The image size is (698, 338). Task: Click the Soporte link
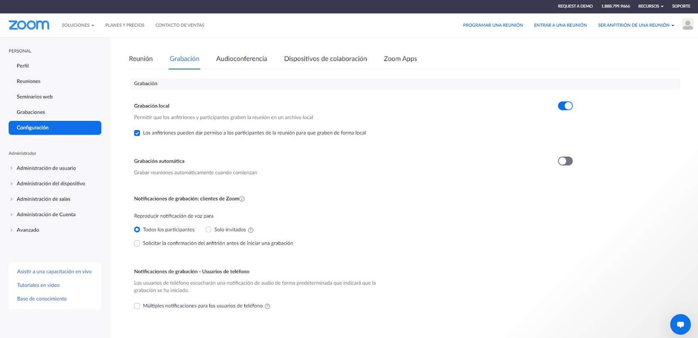pos(681,6)
